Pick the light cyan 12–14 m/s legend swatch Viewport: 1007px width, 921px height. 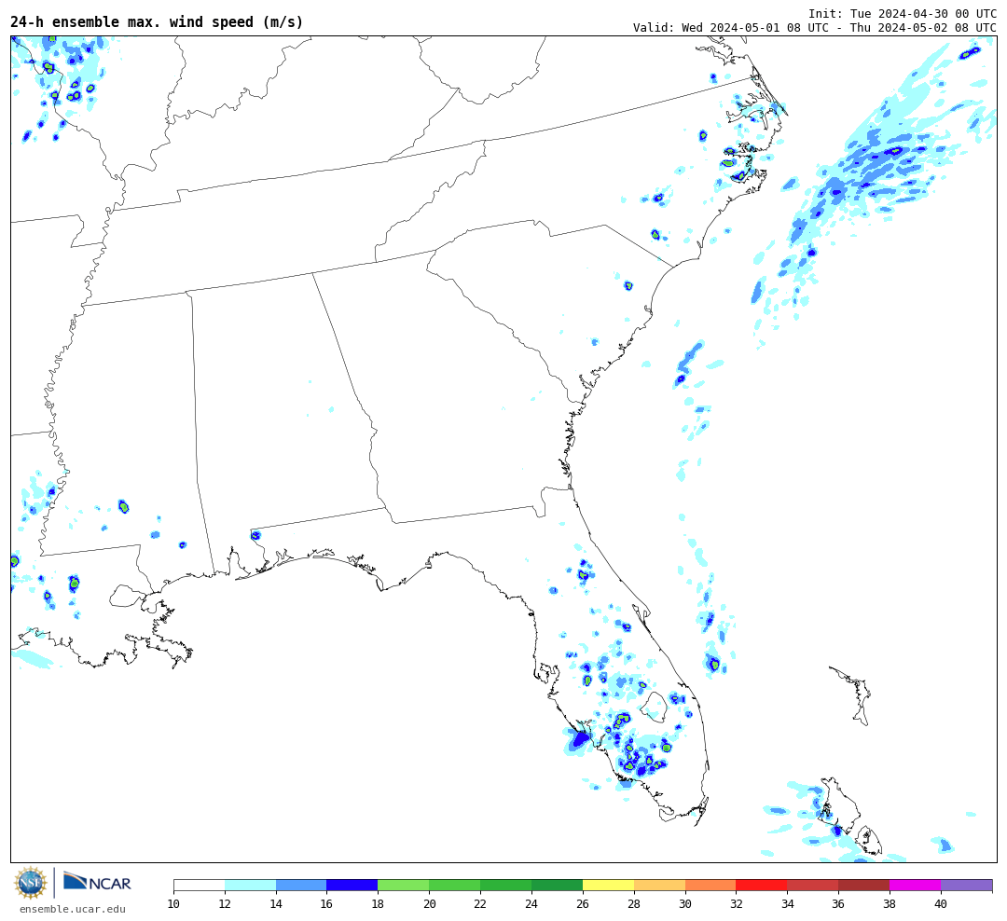(x=251, y=886)
